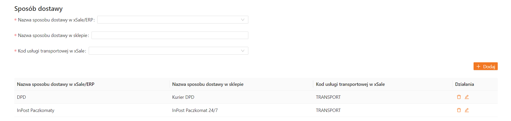Click TRANSPORT in the InPost row
Image resolution: width=511 pixels, height=121 pixels.
[x=328, y=110]
